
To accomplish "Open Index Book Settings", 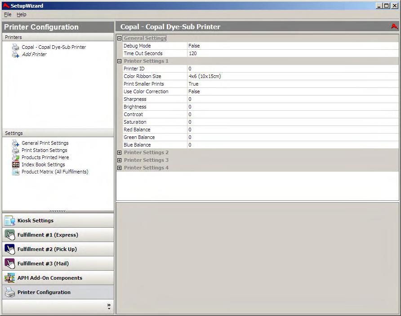I will (x=43, y=164).
